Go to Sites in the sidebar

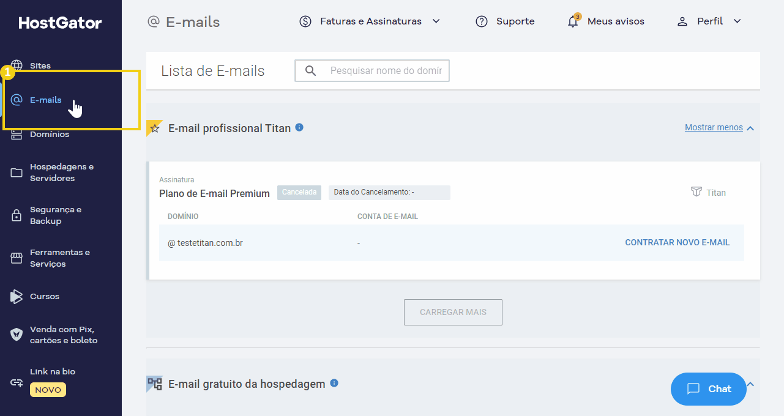pos(40,66)
